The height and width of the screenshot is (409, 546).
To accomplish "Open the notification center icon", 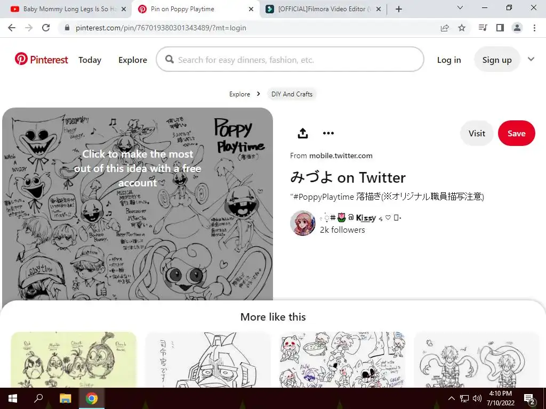I will pyautogui.click(x=529, y=398).
